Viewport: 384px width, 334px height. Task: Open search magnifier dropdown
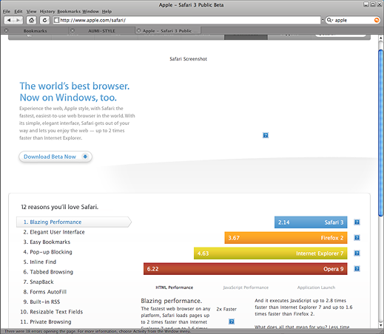coord(330,20)
